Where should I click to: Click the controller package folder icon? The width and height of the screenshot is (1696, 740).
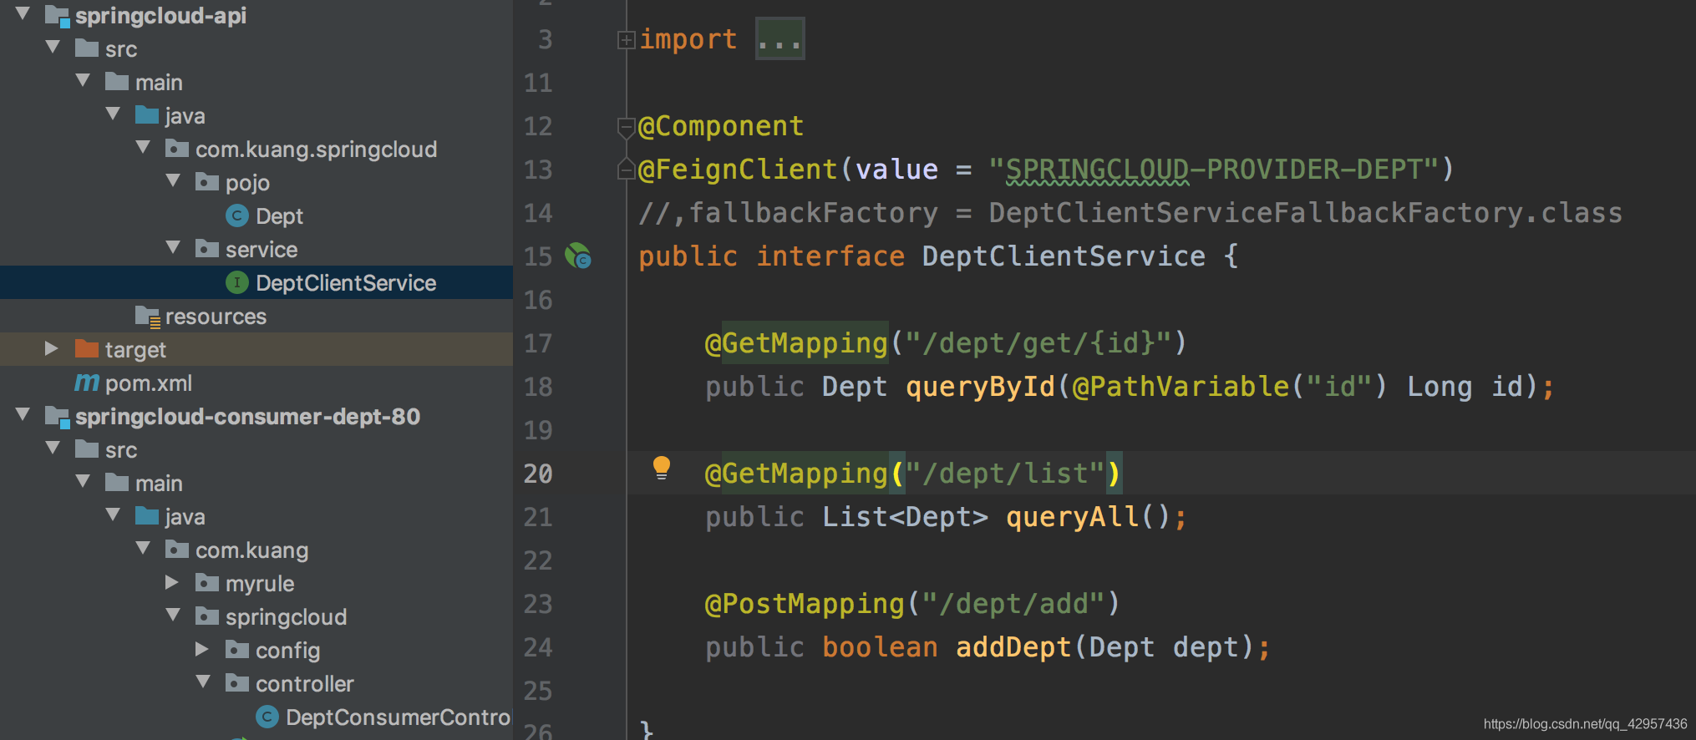tap(237, 682)
